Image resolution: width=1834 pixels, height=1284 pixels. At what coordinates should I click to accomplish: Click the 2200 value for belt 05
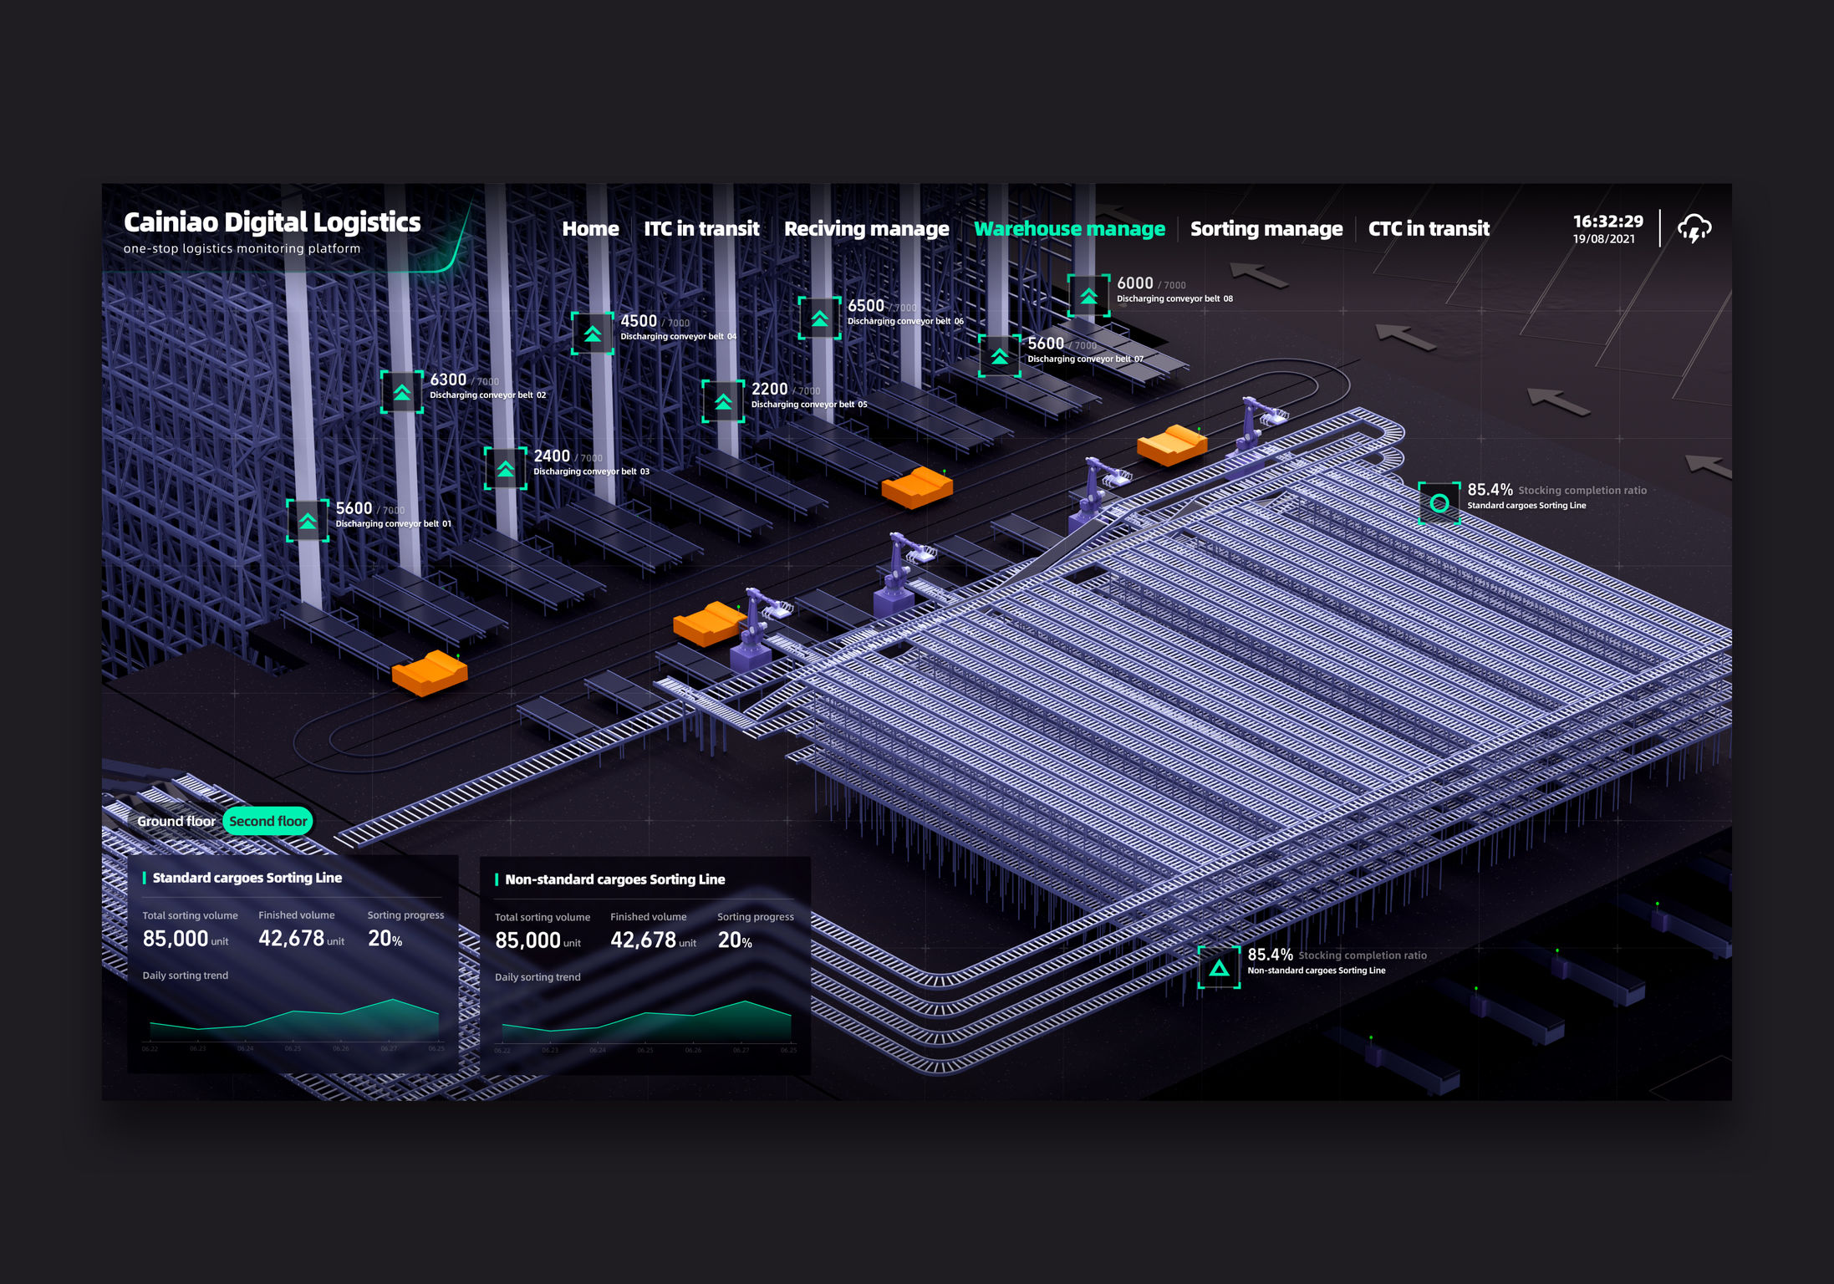pos(769,388)
